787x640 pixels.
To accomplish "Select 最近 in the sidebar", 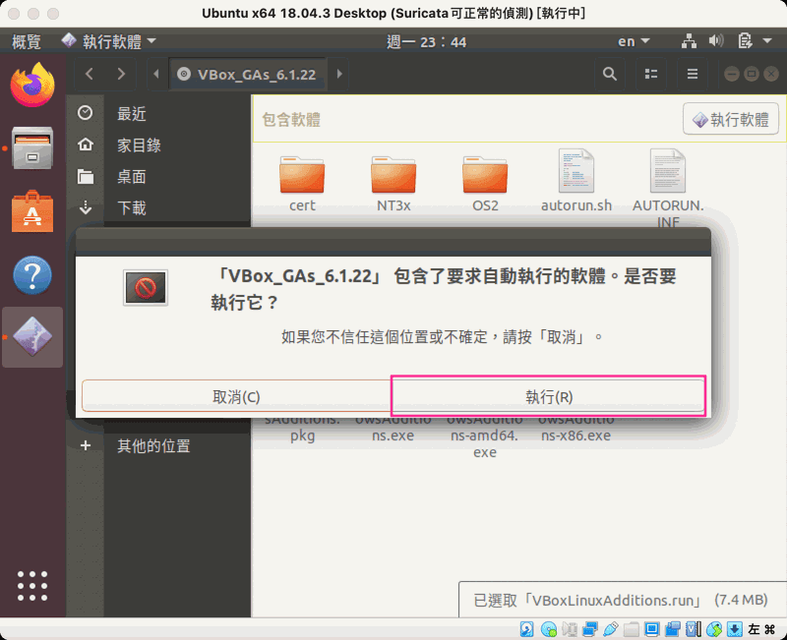I will [132, 114].
